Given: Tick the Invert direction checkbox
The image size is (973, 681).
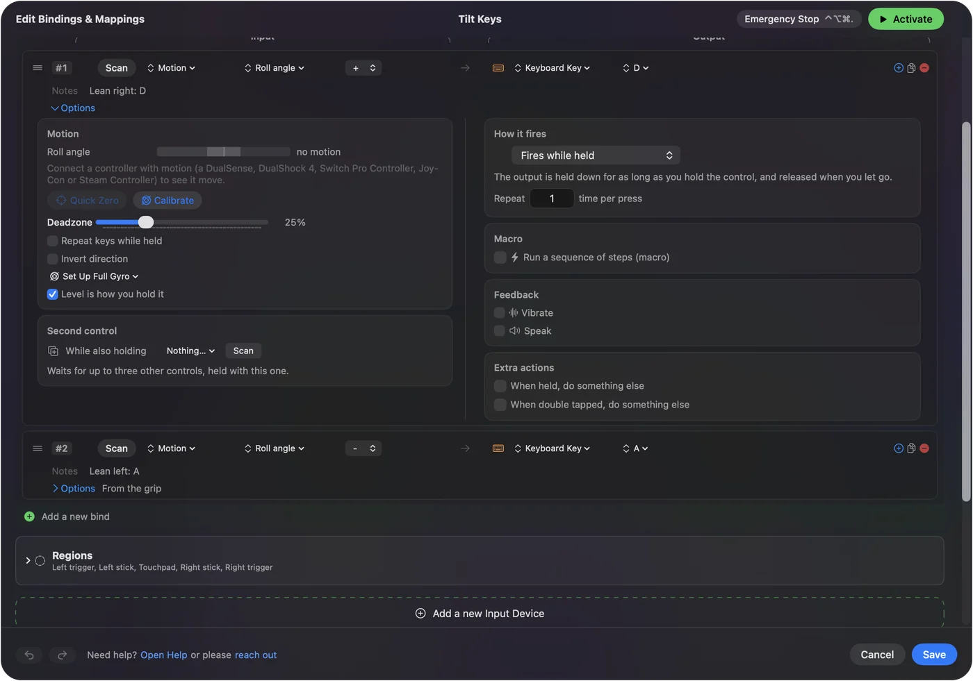Looking at the screenshot, I should [x=53, y=259].
